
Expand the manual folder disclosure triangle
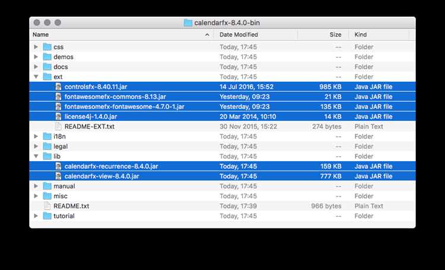point(36,186)
